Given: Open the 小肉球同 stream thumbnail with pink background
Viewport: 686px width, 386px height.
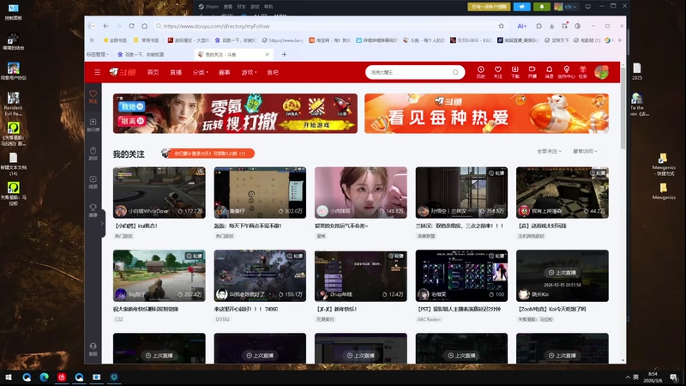Looking at the screenshot, I should (361, 192).
